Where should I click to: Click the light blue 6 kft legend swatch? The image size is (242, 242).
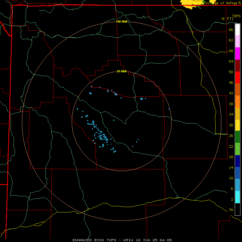237,185
